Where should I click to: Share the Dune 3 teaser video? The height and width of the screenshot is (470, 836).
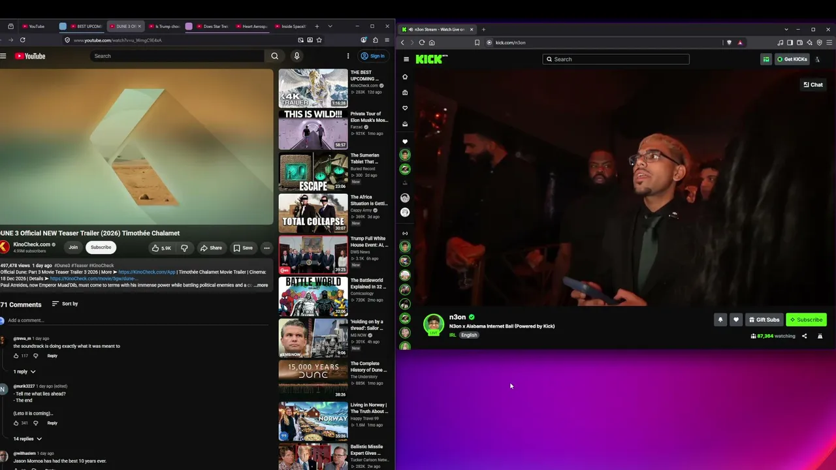pyautogui.click(x=211, y=248)
